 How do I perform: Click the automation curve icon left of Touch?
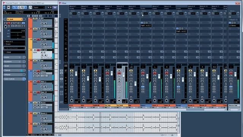click(30, 7)
